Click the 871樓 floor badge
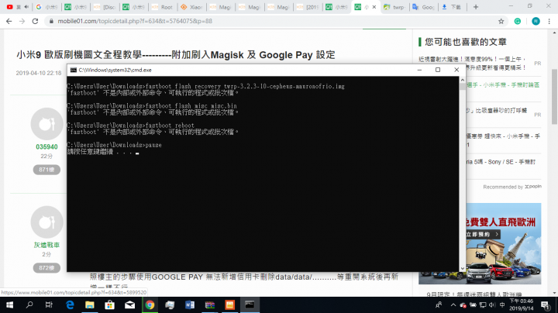 click(46, 170)
